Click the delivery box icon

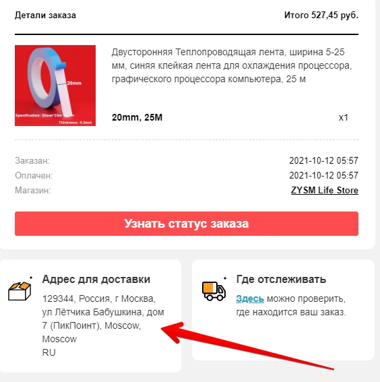click(20, 290)
